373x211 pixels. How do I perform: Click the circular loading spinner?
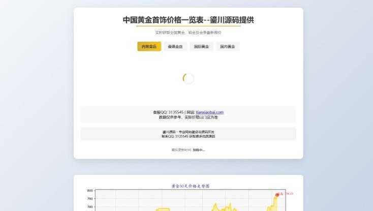click(x=188, y=78)
